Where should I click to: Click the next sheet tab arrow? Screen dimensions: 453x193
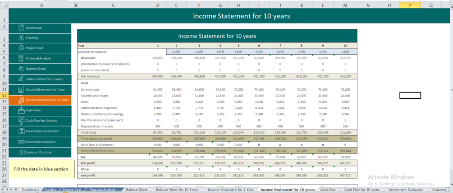pos(12,190)
